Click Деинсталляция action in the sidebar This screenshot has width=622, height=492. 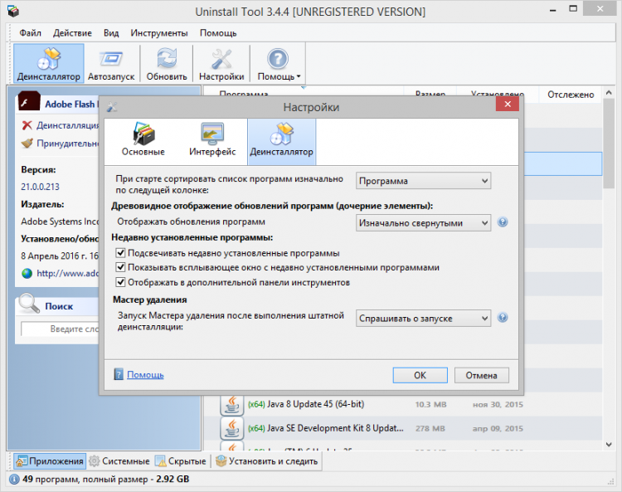click(x=67, y=125)
